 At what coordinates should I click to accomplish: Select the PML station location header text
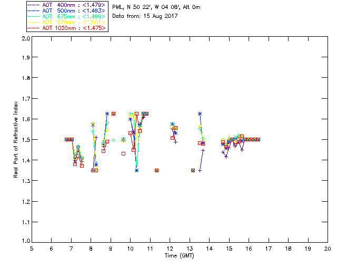(x=156, y=7)
